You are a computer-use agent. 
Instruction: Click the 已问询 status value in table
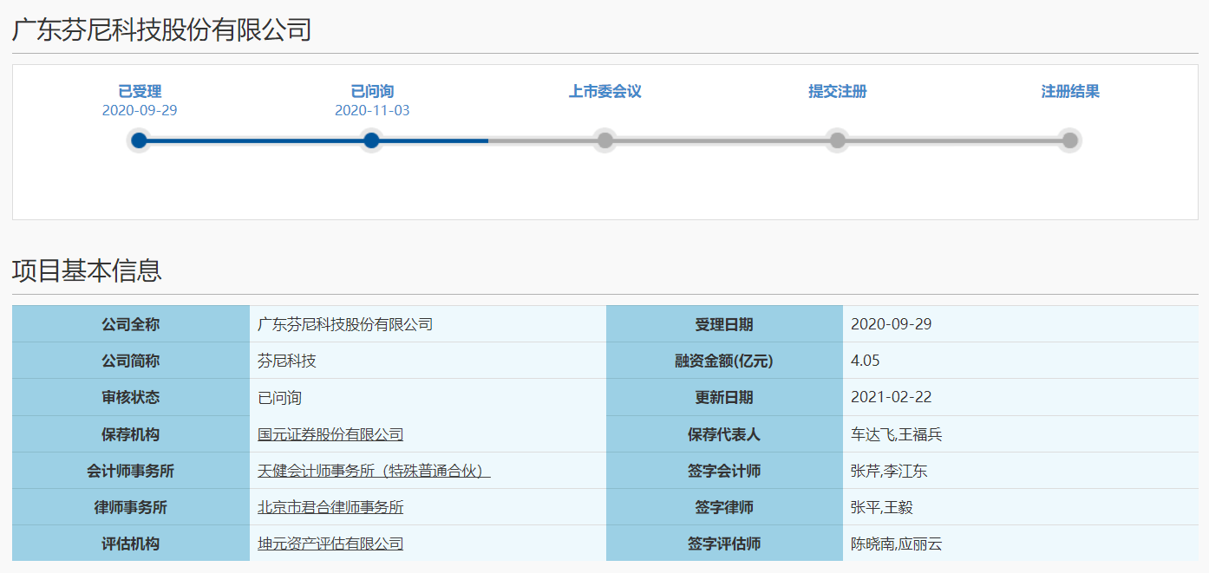point(279,398)
